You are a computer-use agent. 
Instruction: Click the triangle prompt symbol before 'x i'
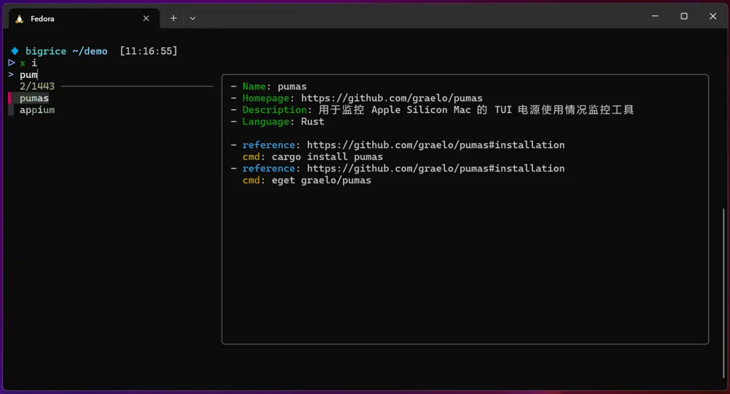[11, 63]
